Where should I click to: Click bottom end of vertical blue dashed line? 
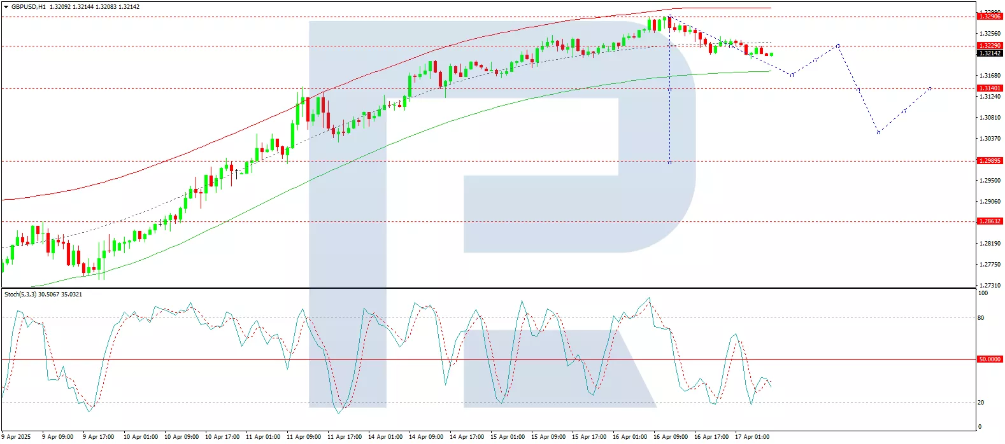click(669, 162)
